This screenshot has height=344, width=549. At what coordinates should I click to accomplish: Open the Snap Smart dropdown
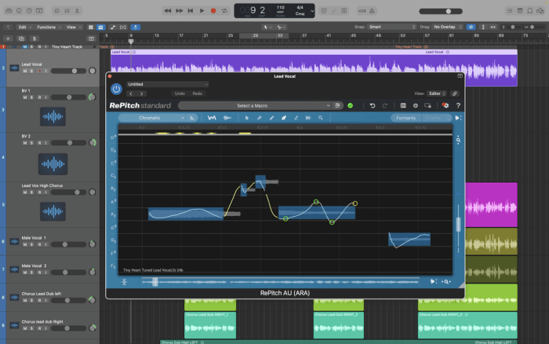click(392, 27)
